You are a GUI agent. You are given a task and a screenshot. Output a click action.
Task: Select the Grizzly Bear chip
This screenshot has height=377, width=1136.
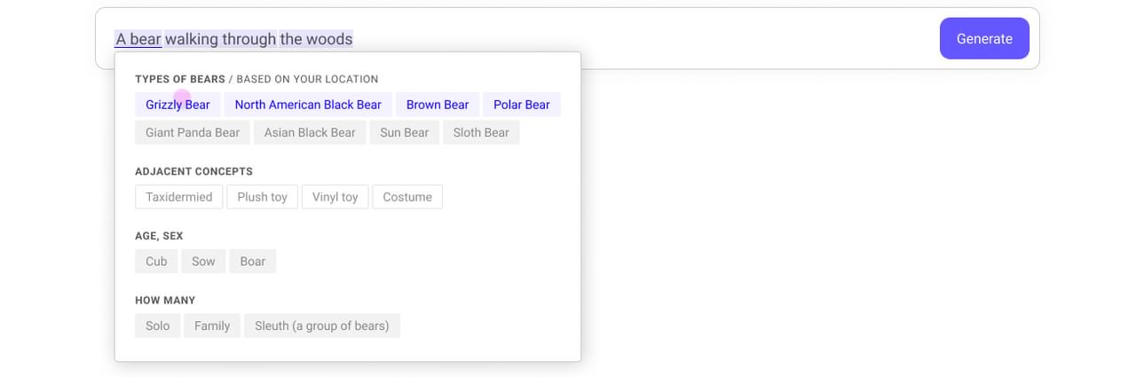click(177, 105)
